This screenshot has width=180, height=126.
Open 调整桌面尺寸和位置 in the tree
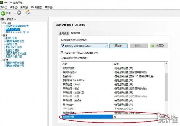click(x=16, y=53)
